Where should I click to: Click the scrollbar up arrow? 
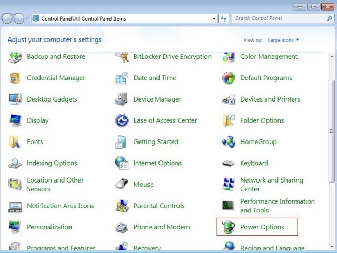pyautogui.click(x=332, y=56)
